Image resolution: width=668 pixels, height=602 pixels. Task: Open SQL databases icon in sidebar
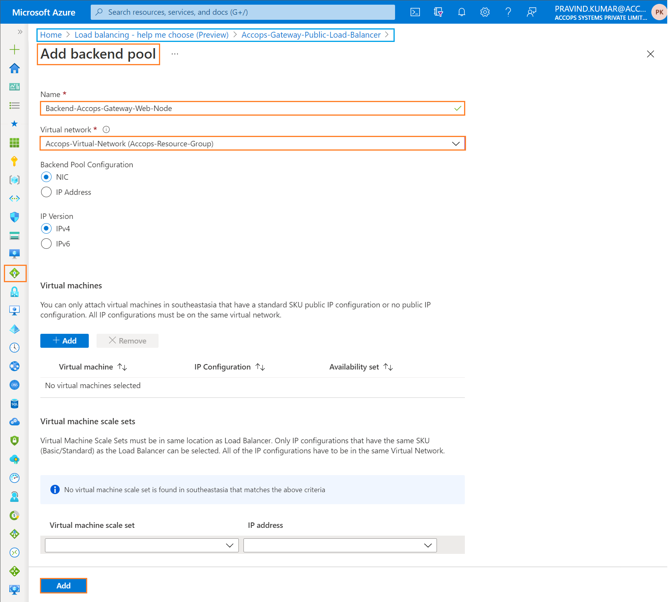pos(14,403)
